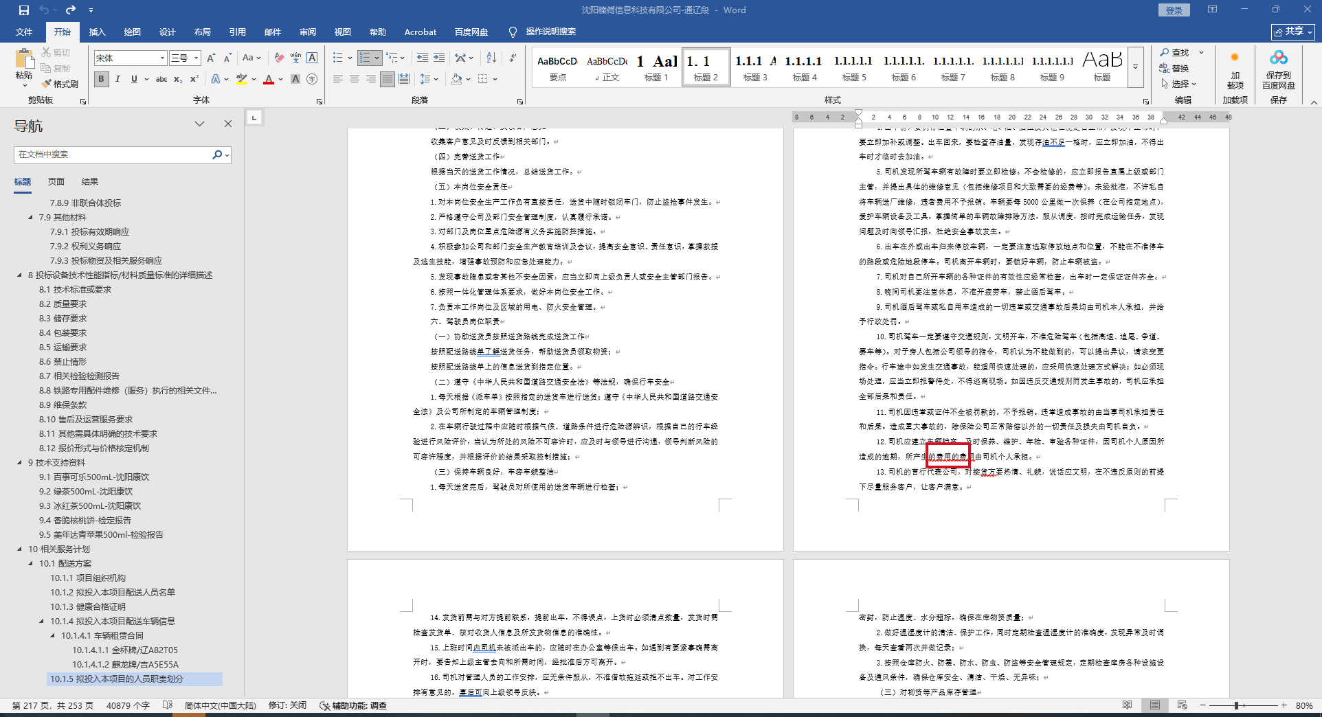Apply the yellow text highlight color
The width and height of the screenshot is (1322, 717).
242,79
